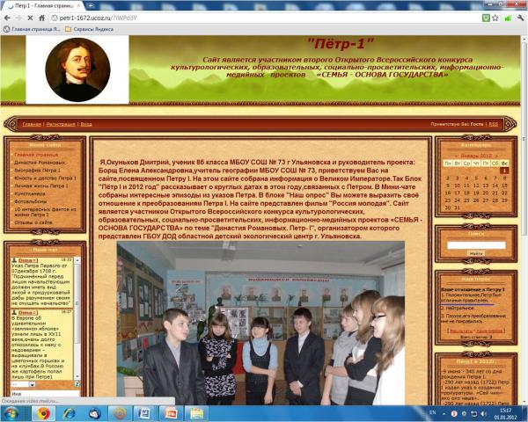The width and height of the screenshot is (528, 422).
Task: Open 'Юность и детство Петра I' menu item
Action: 45,178
